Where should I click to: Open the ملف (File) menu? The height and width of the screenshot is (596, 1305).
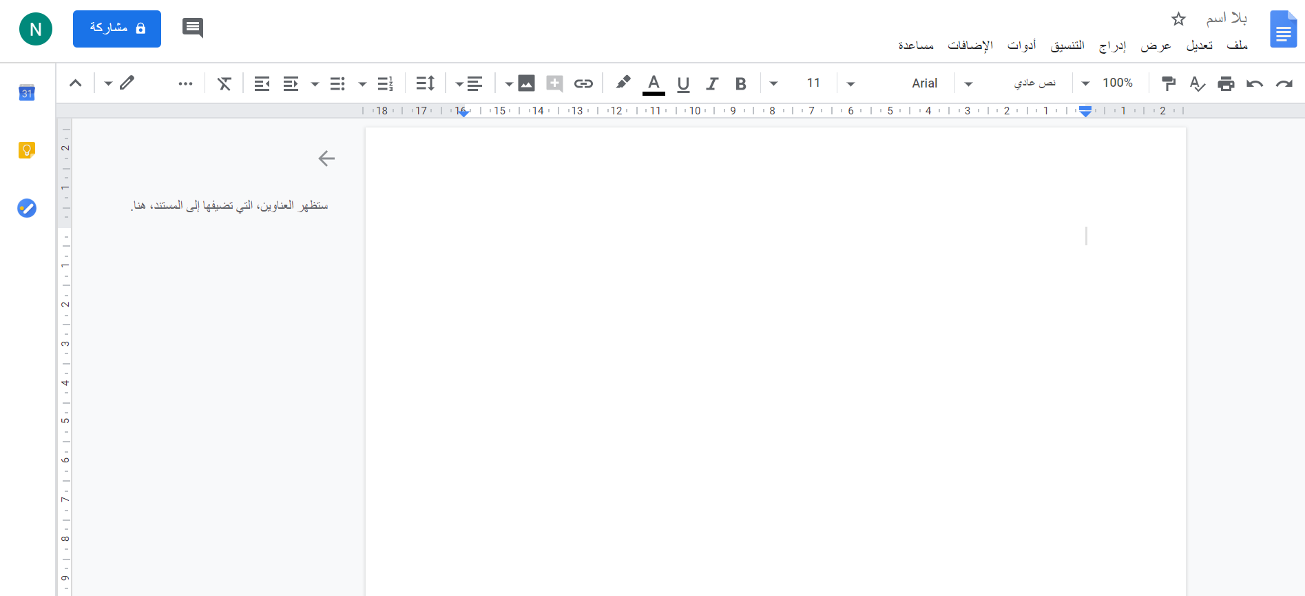tap(1237, 45)
